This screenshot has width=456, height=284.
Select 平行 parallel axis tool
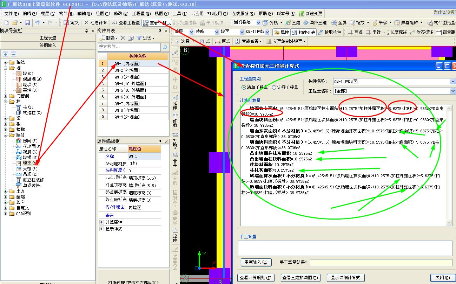pos(373,32)
